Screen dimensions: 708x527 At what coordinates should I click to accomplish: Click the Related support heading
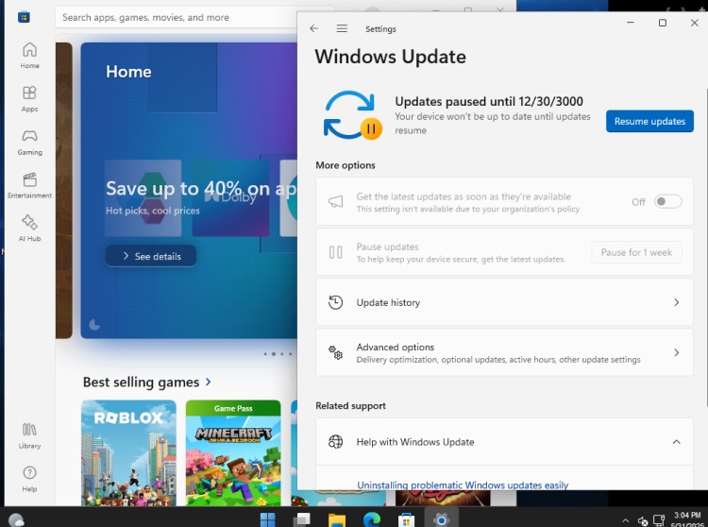[x=351, y=405]
